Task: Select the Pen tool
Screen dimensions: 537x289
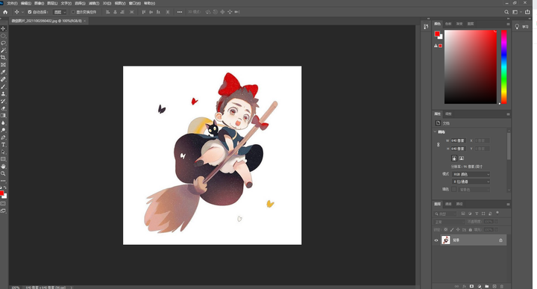Action: (x=3, y=137)
